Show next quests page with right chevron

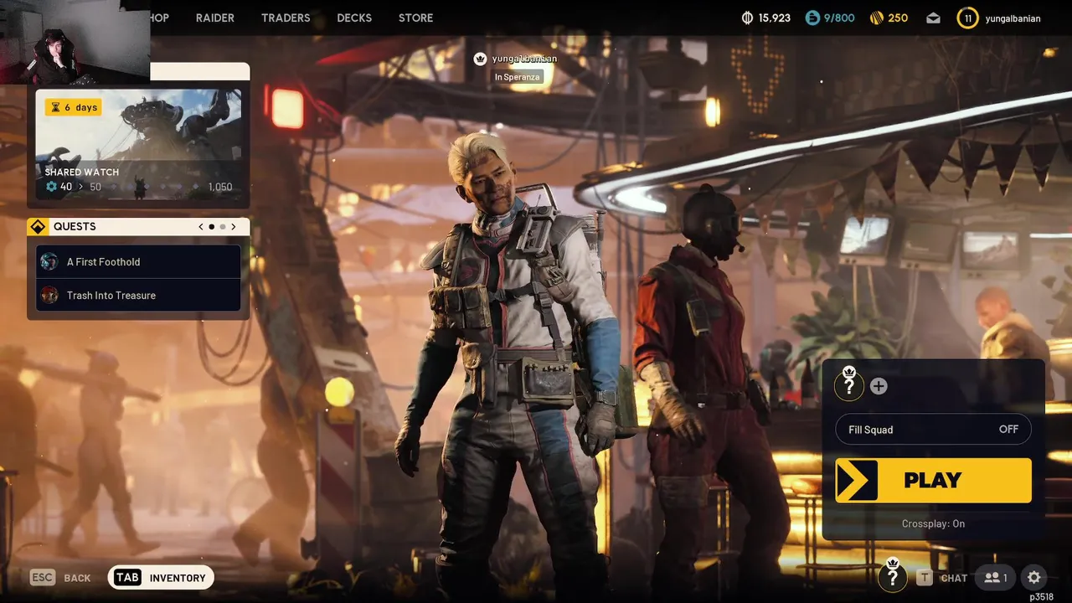pyautogui.click(x=234, y=227)
